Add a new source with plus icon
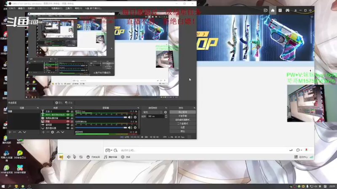337x189 pixels. click(x=43, y=132)
